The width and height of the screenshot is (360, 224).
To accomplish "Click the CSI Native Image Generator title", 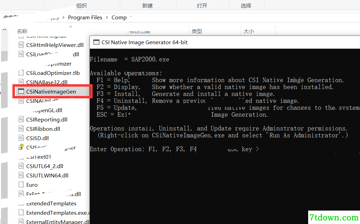I will (x=145, y=42).
